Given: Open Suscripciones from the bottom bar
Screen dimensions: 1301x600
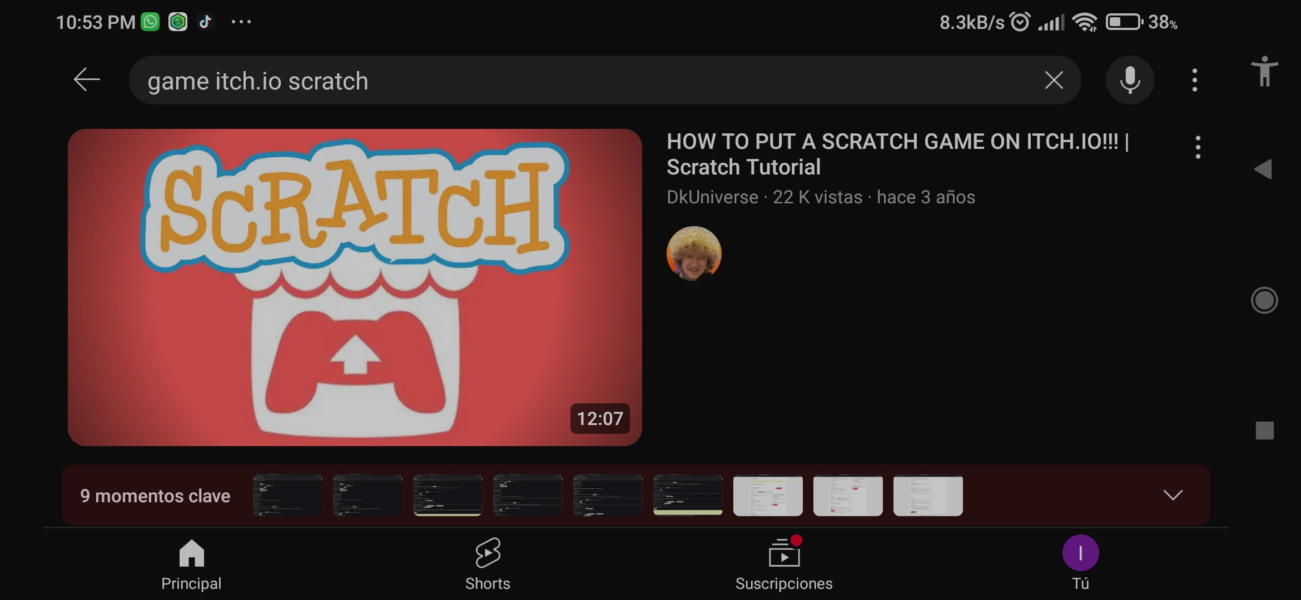Looking at the screenshot, I should 783,556.
